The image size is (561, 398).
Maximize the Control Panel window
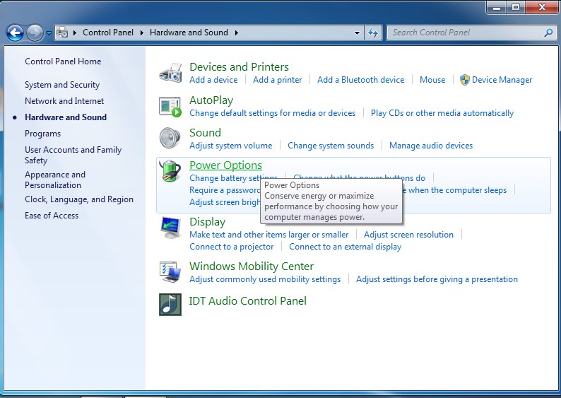click(x=516, y=7)
